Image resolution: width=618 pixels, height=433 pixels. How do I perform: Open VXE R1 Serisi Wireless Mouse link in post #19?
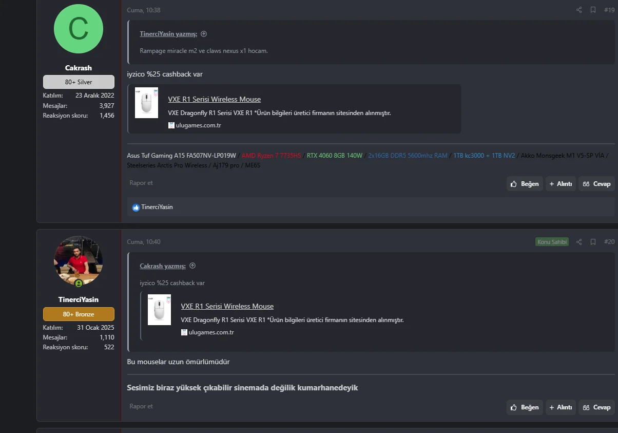click(x=214, y=99)
